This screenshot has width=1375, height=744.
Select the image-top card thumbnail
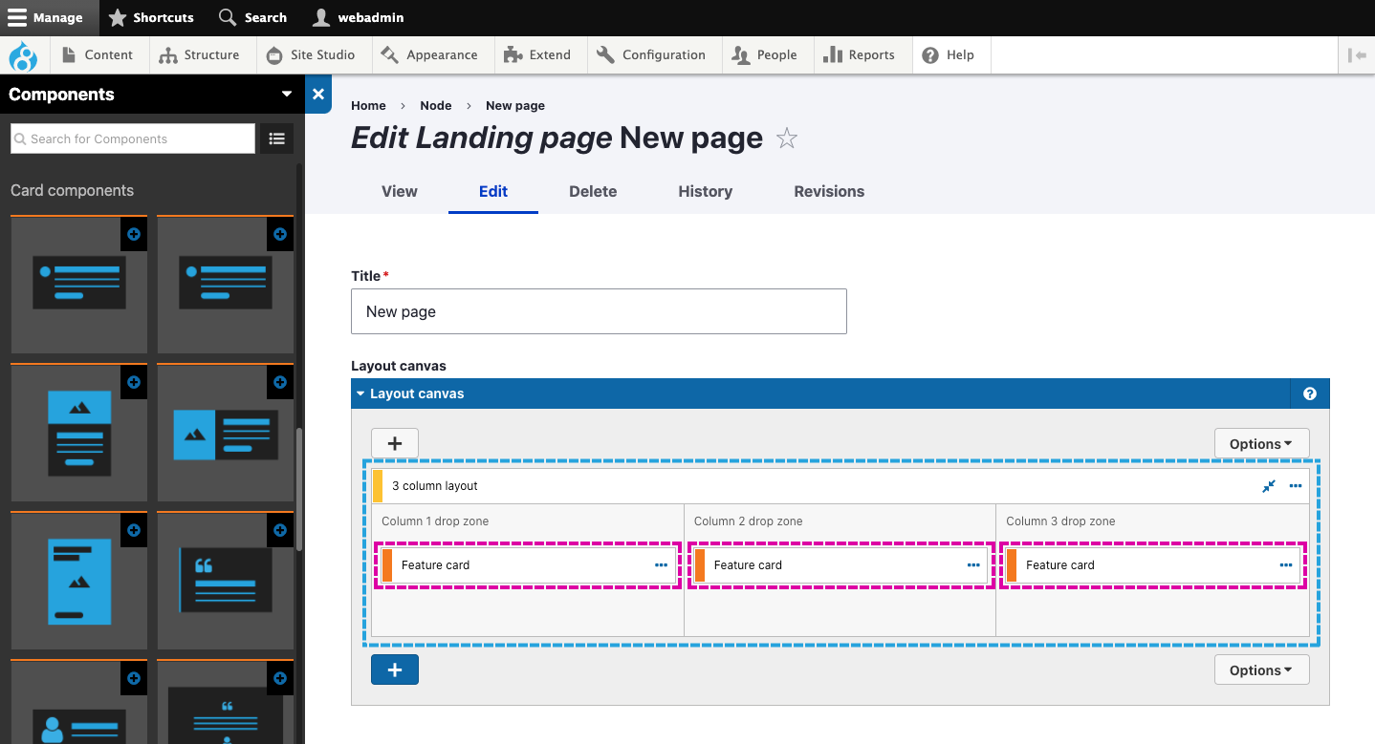79,433
